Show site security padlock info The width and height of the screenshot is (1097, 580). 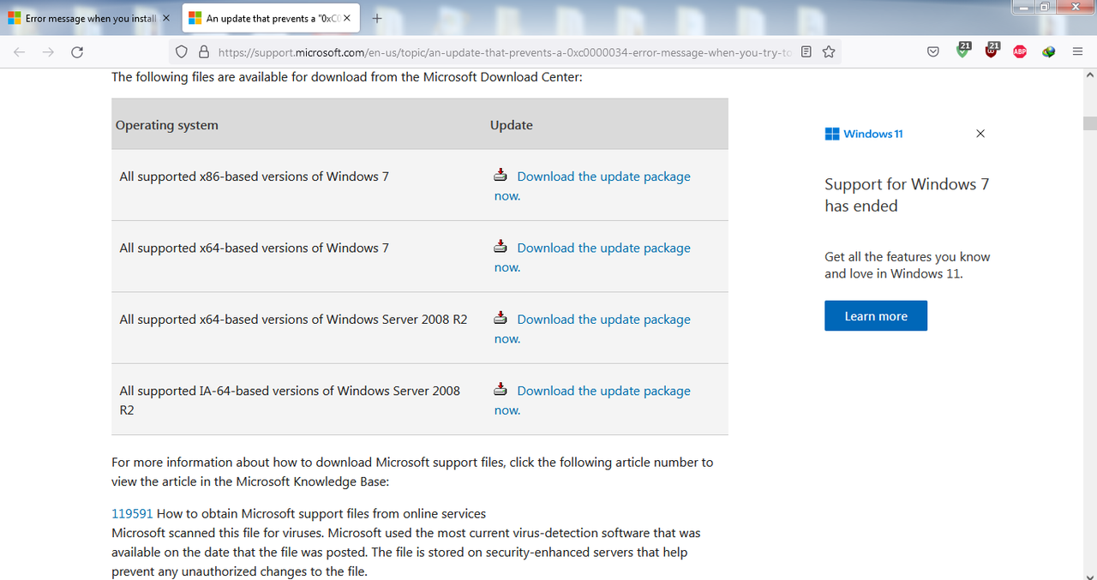203,52
